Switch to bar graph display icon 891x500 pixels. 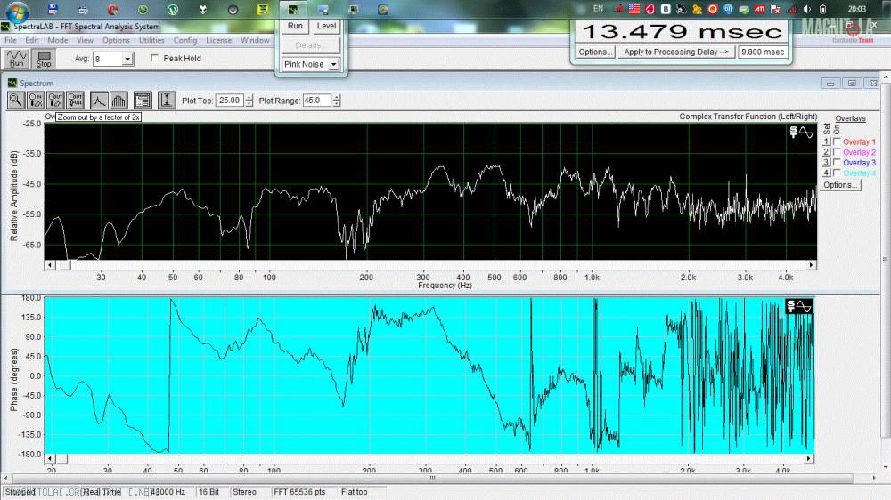[119, 101]
